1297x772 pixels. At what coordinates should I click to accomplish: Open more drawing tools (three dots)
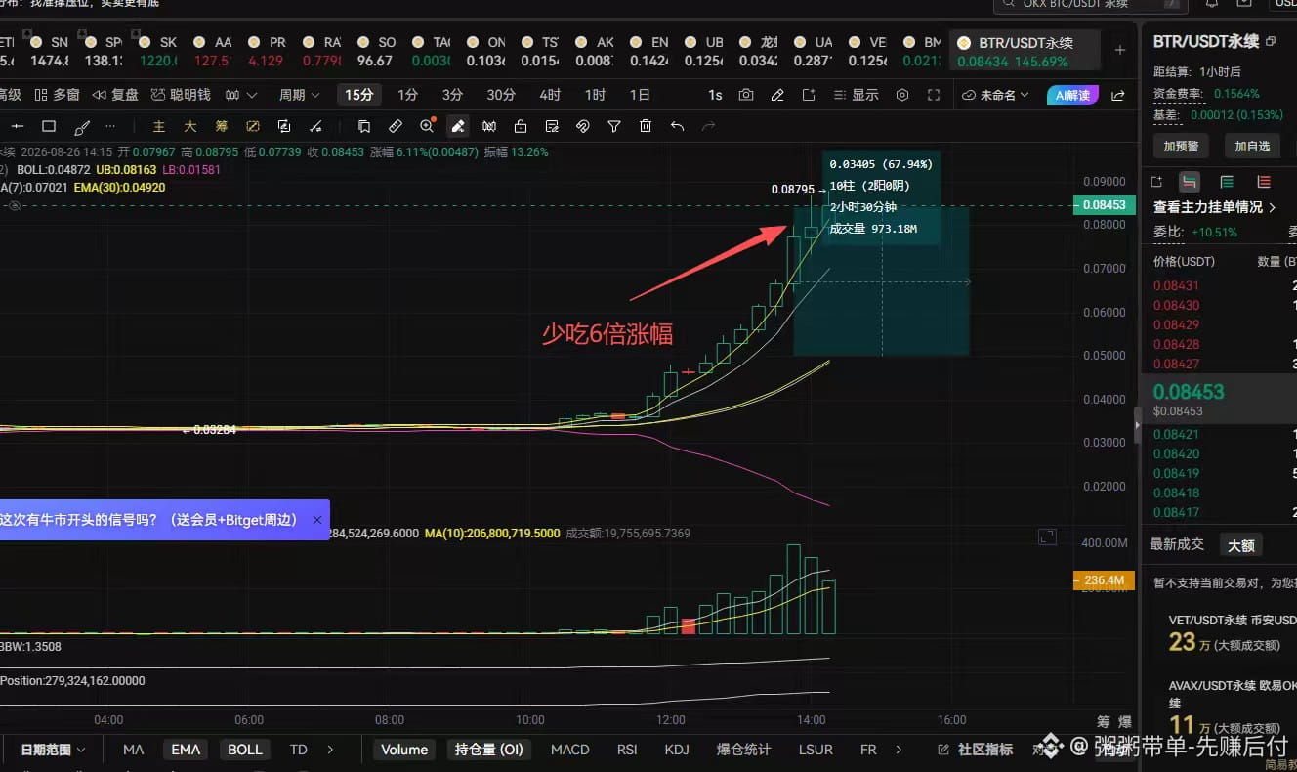click(x=110, y=126)
